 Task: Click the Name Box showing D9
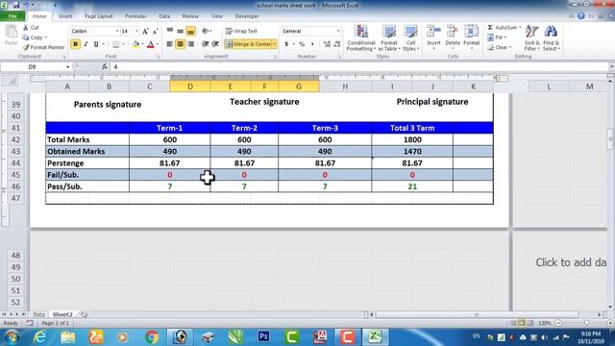point(32,66)
